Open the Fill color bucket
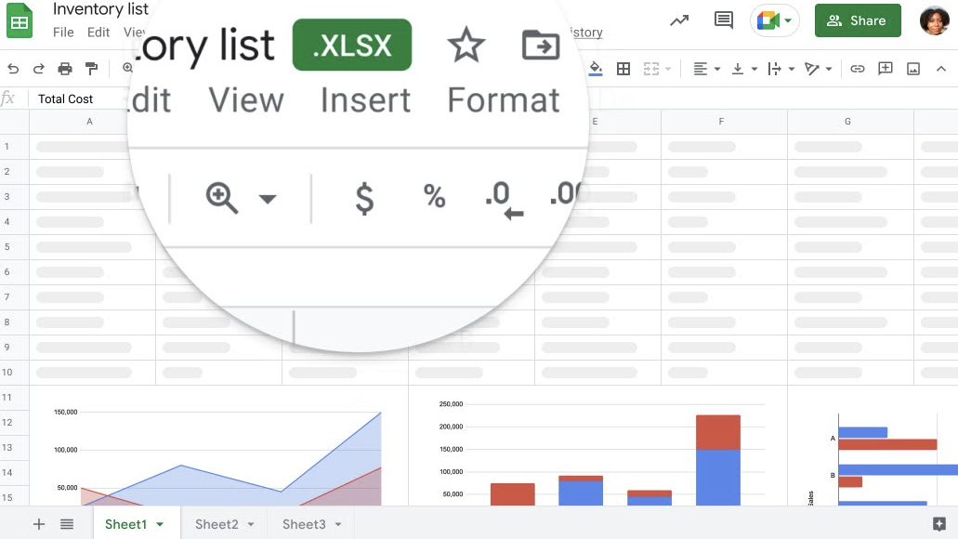 point(595,69)
